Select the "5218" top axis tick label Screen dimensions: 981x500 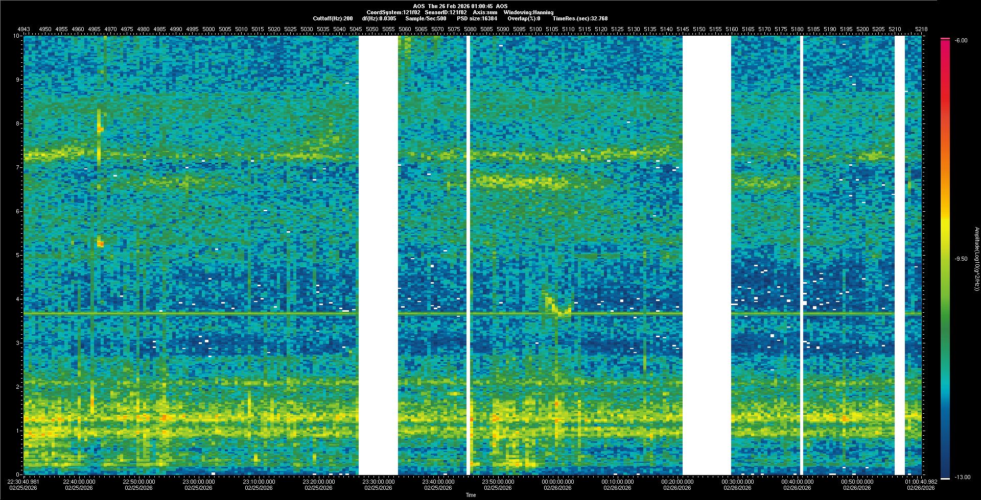(921, 30)
